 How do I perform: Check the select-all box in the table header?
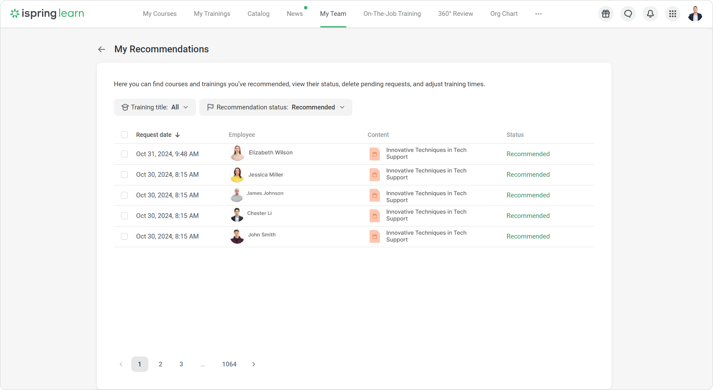tap(124, 134)
